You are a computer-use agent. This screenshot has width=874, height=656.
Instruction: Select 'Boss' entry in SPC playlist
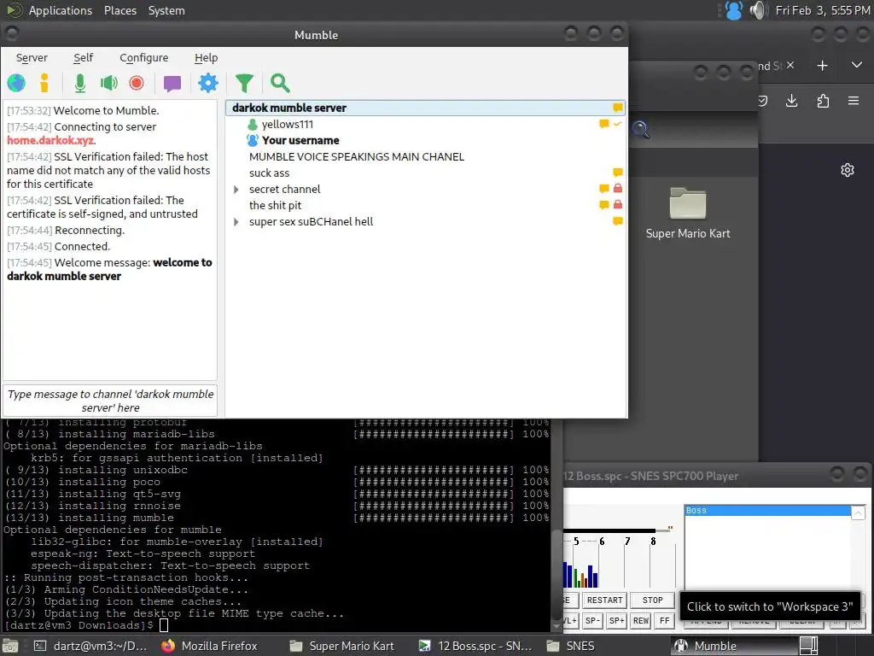[767, 511]
